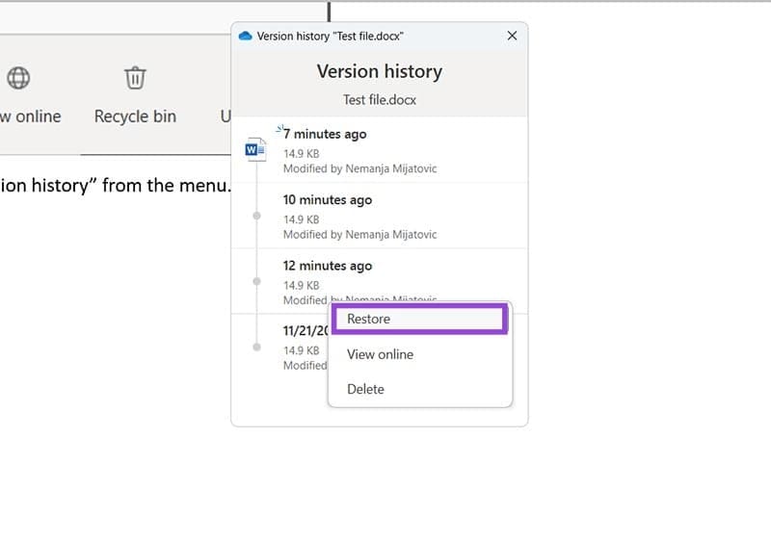Viewport: 771px width, 541px height.
Task: Click the Word document icon in version list
Action: point(255,149)
